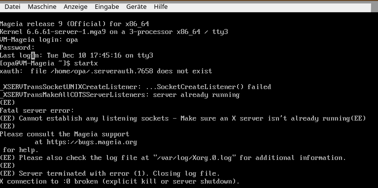Click the https://bugs.mageia.org URL text
This screenshot has height=188, width=378.
pos(92,142)
